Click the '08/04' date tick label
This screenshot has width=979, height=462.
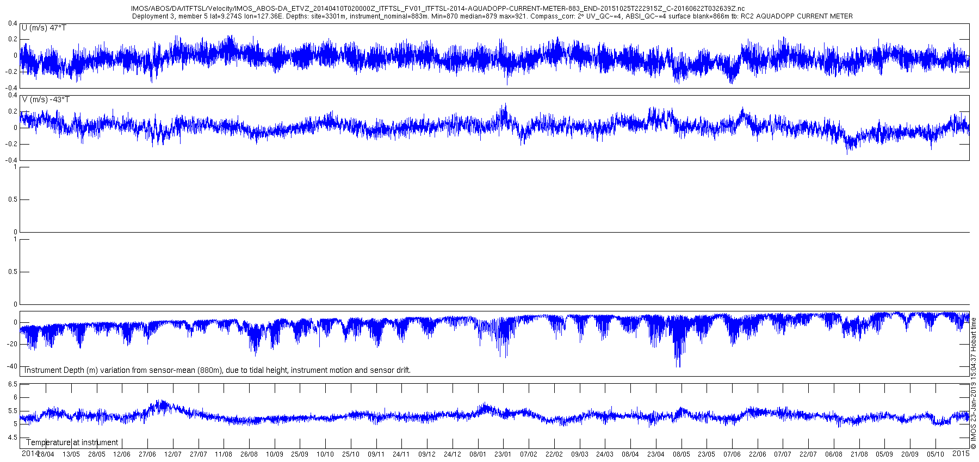[630, 454]
